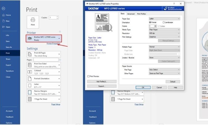
Task: Increase the Copies spinner in Word print pane
Action: pos(57,17)
